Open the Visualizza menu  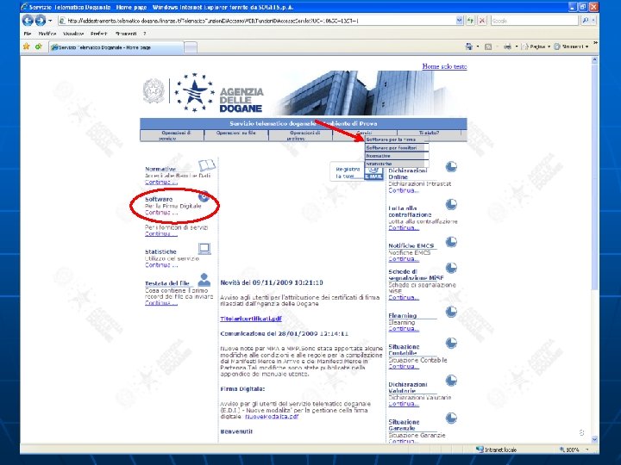pos(73,34)
